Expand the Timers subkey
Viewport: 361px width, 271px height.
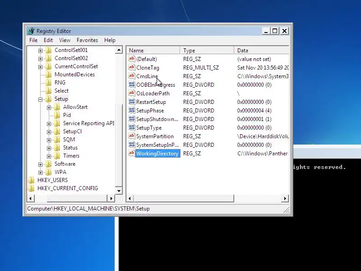point(49,156)
